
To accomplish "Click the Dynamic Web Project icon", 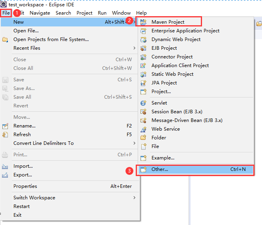I will tap(144, 39).
